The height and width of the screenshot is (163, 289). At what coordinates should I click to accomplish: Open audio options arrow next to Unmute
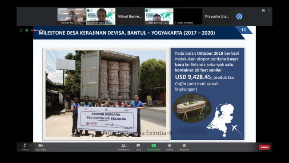[31, 146]
